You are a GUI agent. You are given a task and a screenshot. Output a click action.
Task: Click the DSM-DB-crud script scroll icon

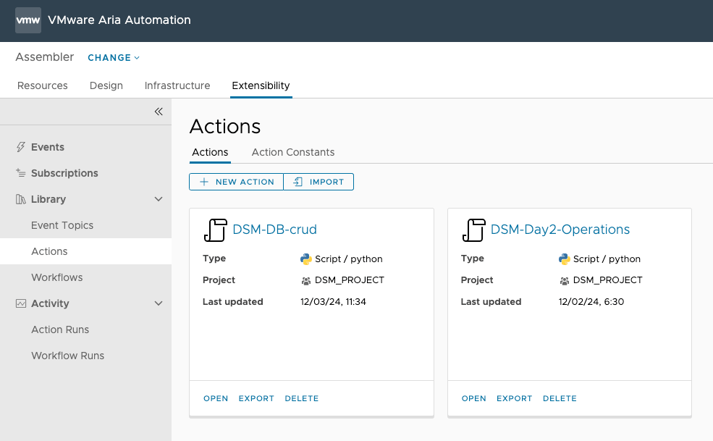[x=216, y=230]
